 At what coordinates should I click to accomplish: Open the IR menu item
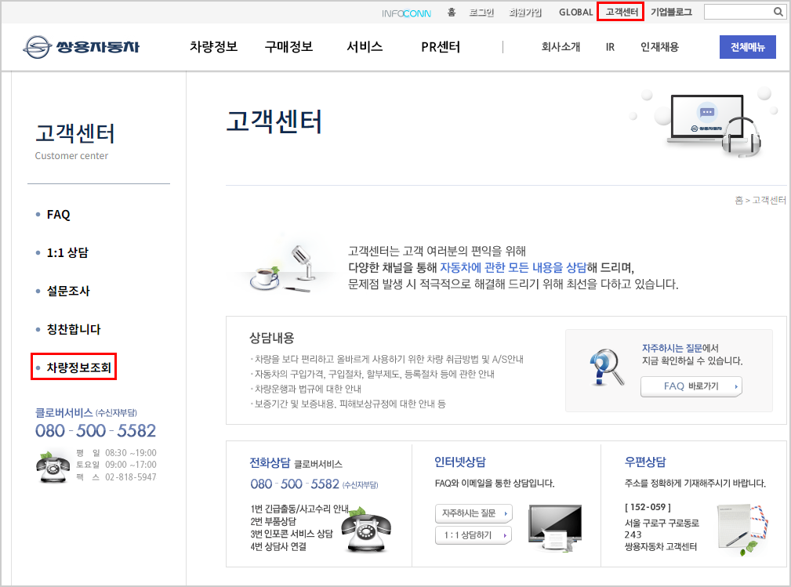[x=610, y=47]
